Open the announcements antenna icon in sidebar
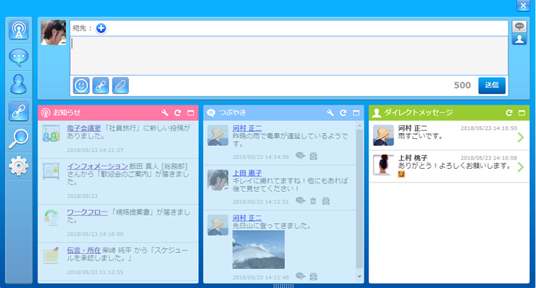Screen dimensions: 536x288 18,31
